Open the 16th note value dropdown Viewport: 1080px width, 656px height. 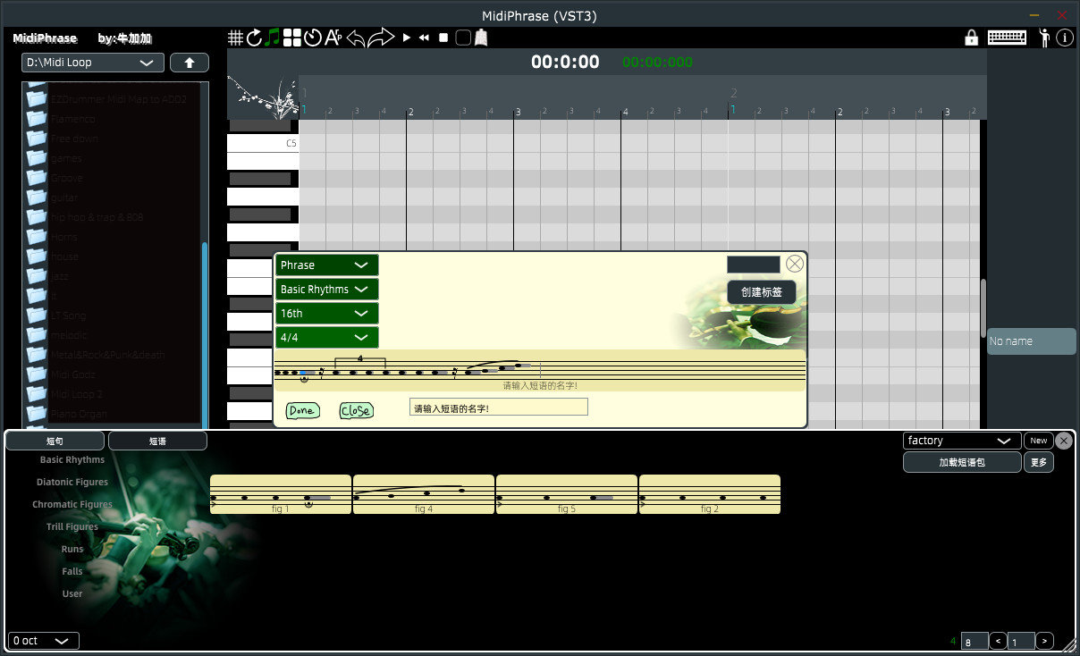tap(326, 314)
